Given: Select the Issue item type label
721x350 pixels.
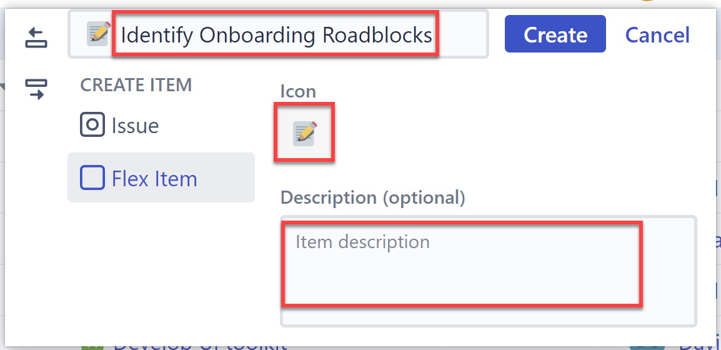Looking at the screenshot, I should coord(135,126).
